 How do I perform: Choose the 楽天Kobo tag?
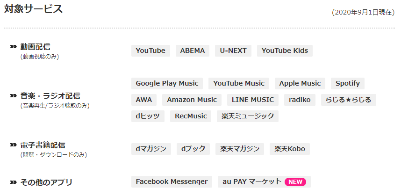click(x=290, y=149)
